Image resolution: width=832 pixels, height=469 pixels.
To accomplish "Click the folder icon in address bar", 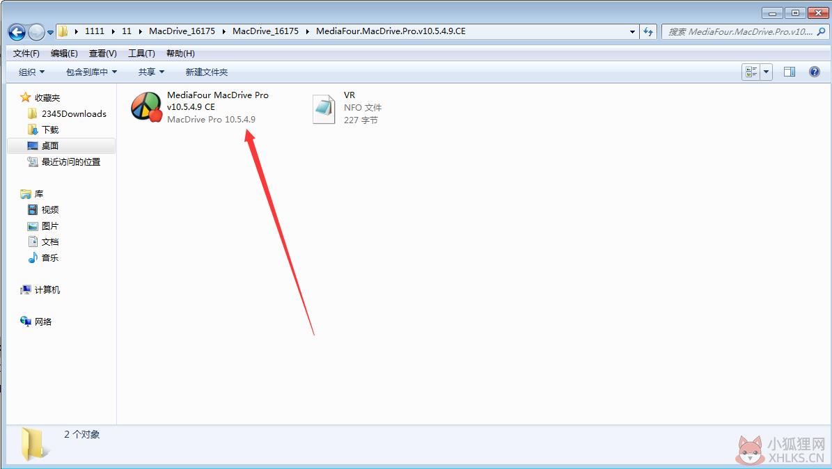I will (63, 31).
